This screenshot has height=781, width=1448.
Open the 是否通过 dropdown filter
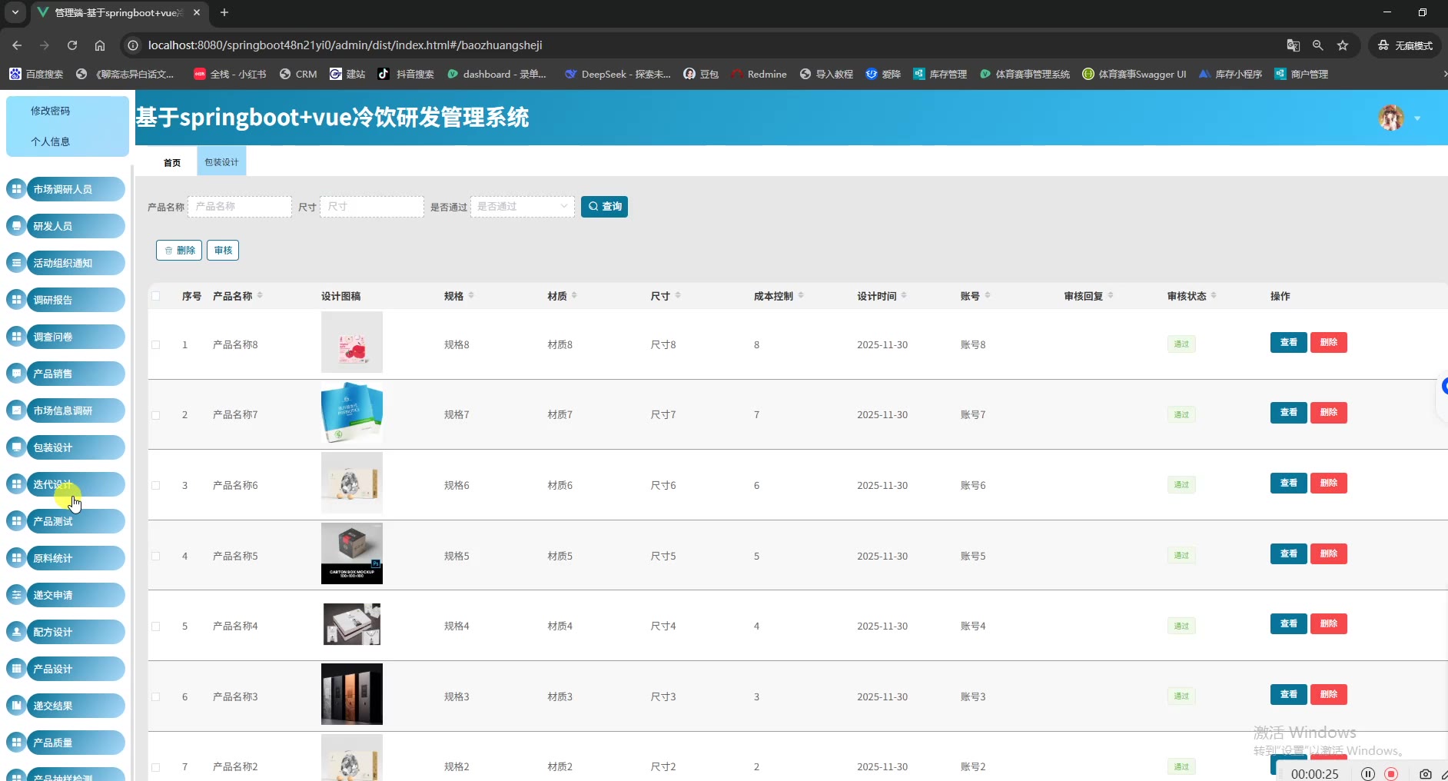tap(523, 206)
